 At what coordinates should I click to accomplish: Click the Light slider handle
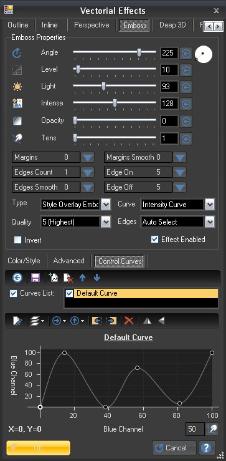pyautogui.click(x=103, y=86)
